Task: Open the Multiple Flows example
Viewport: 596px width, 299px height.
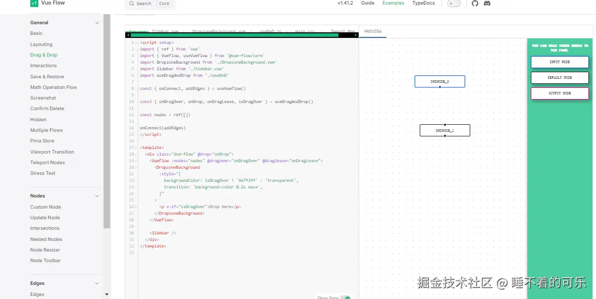Action: click(x=46, y=130)
